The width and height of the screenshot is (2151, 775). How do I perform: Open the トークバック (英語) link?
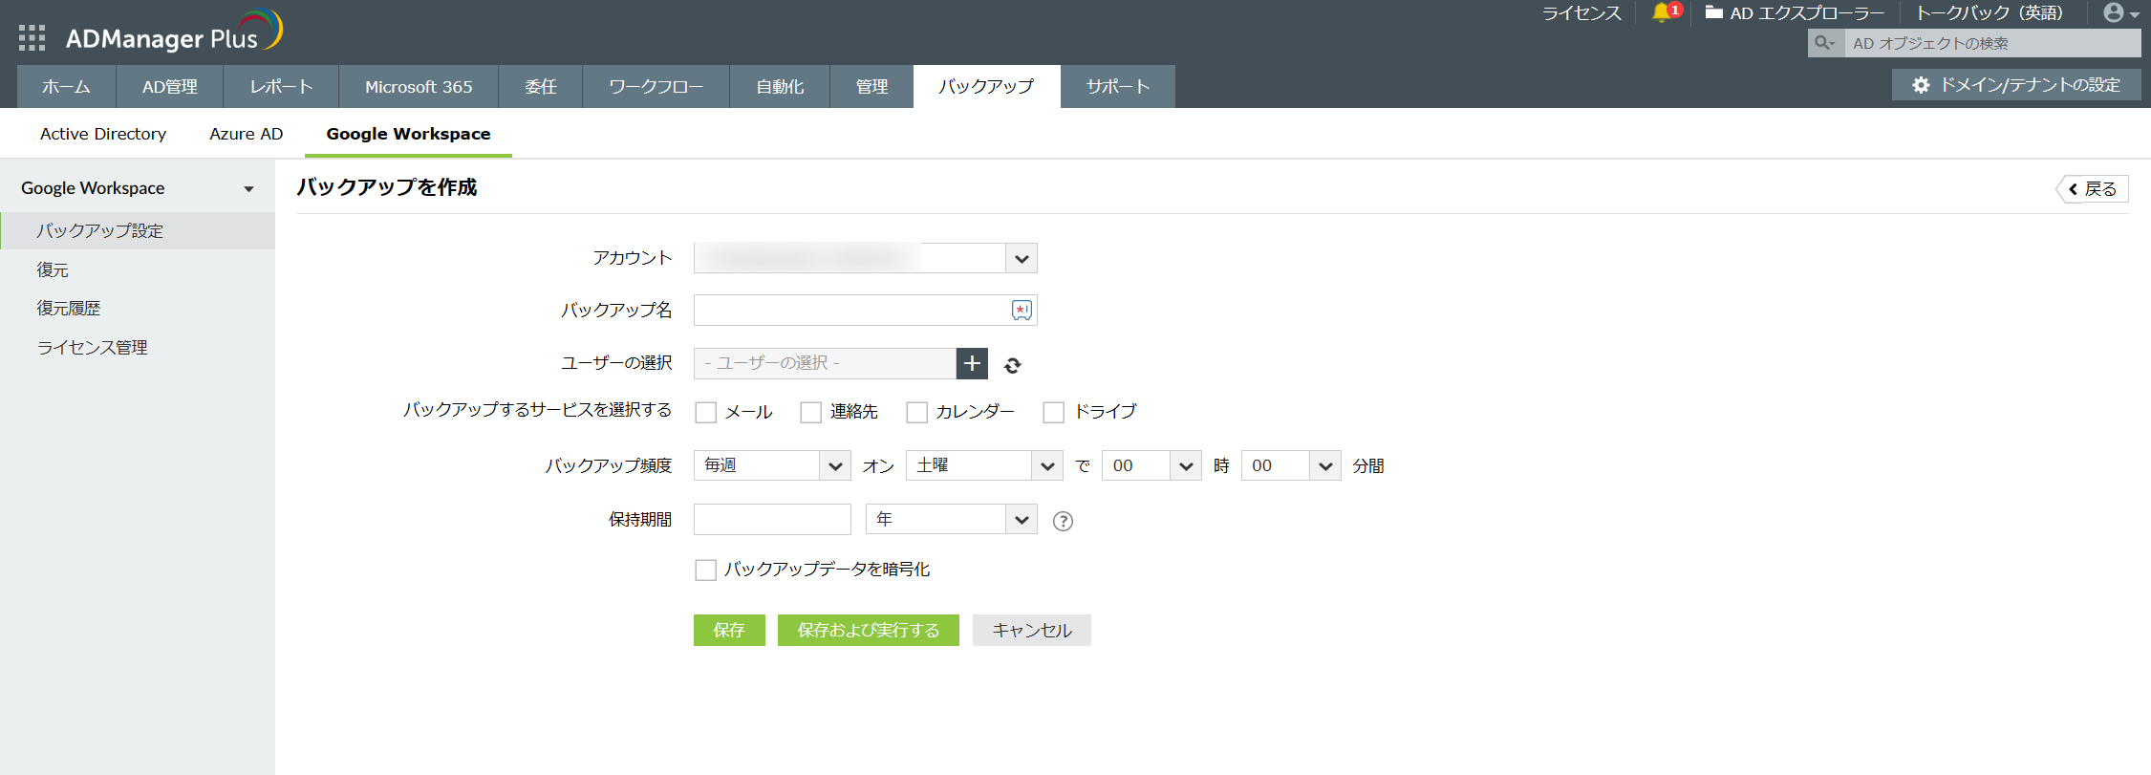(1990, 13)
